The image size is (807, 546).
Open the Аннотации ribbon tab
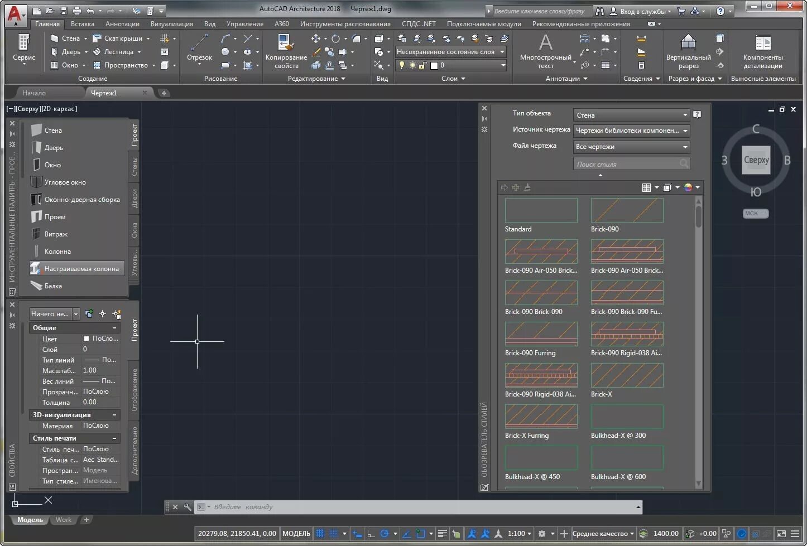click(122, 24)
